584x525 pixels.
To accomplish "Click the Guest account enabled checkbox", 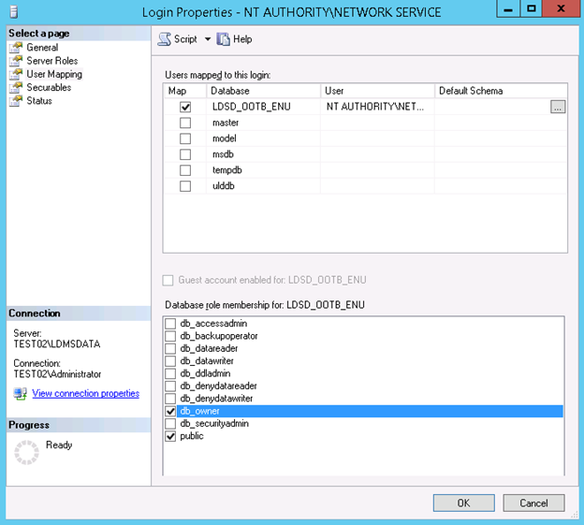I will pos(168,280).
